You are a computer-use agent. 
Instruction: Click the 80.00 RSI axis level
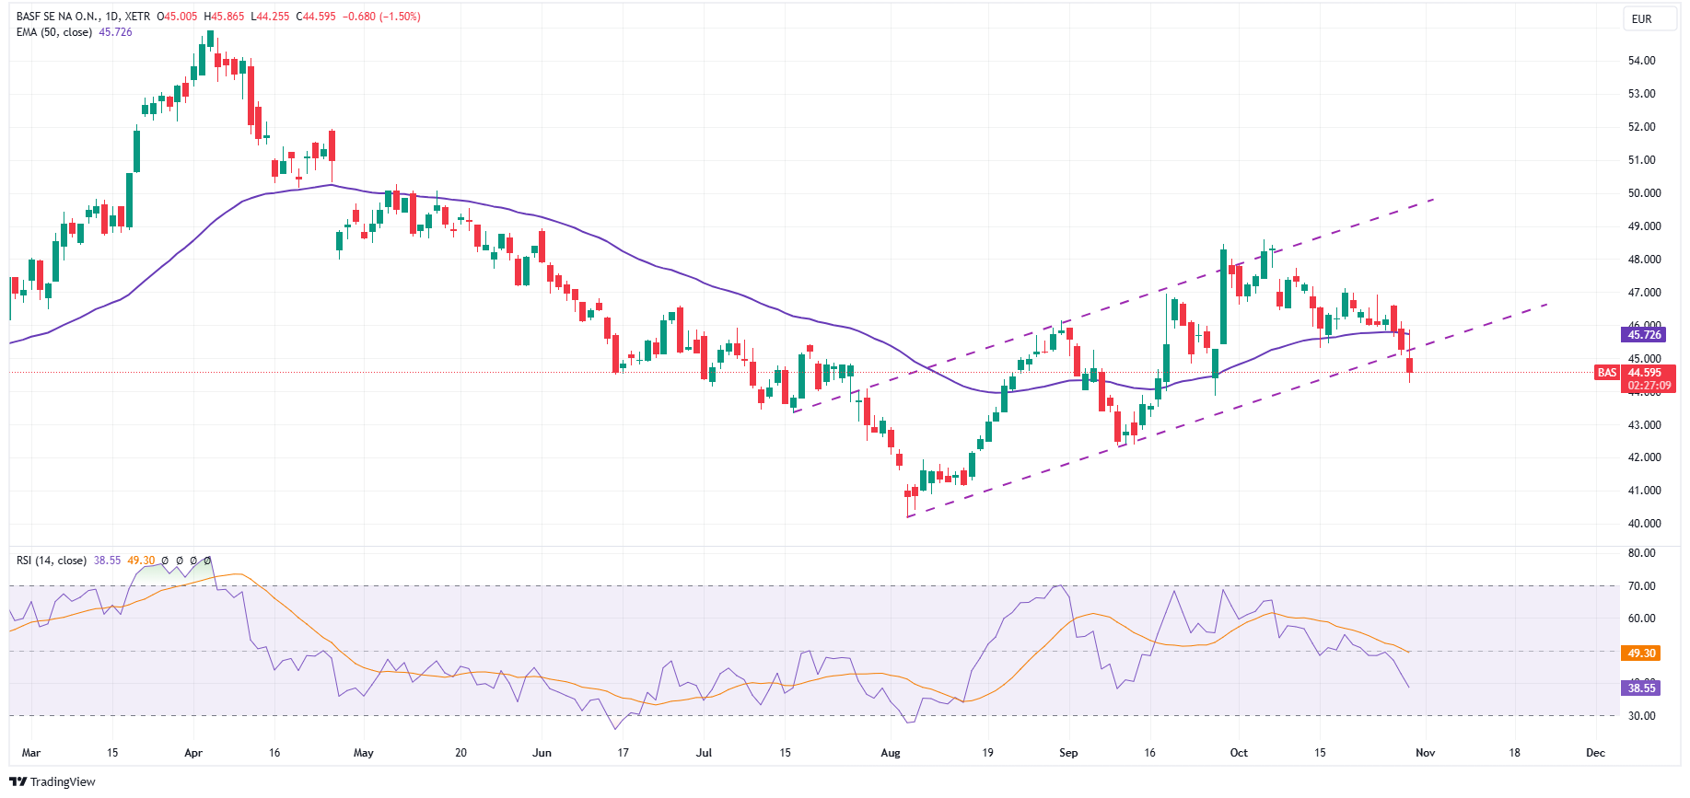1642,553
